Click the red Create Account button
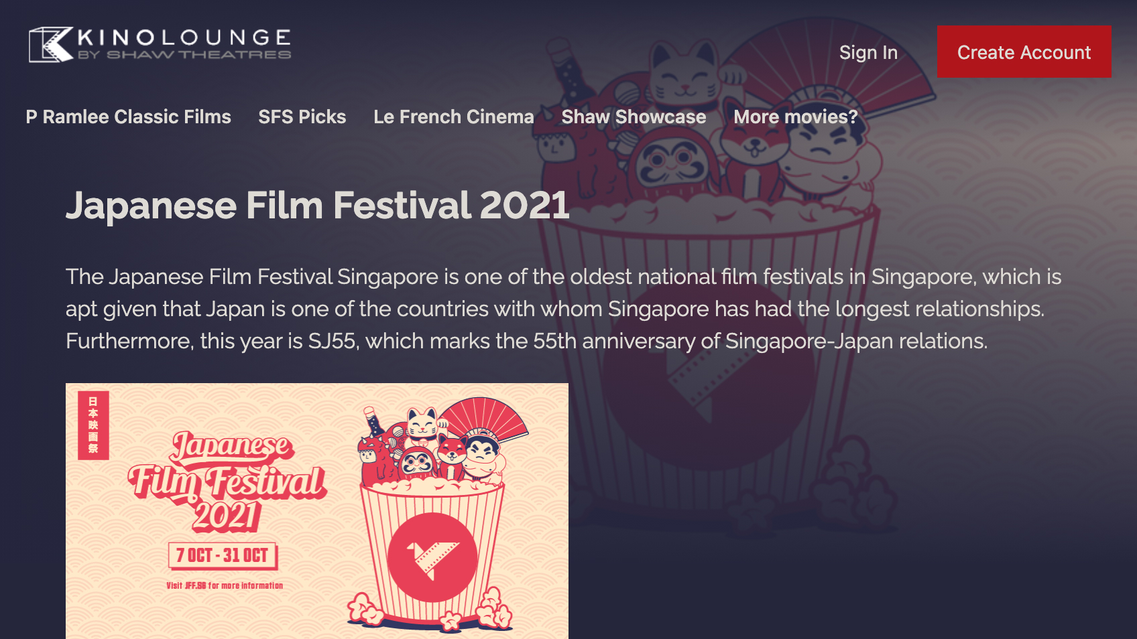 click(1024, 52)
